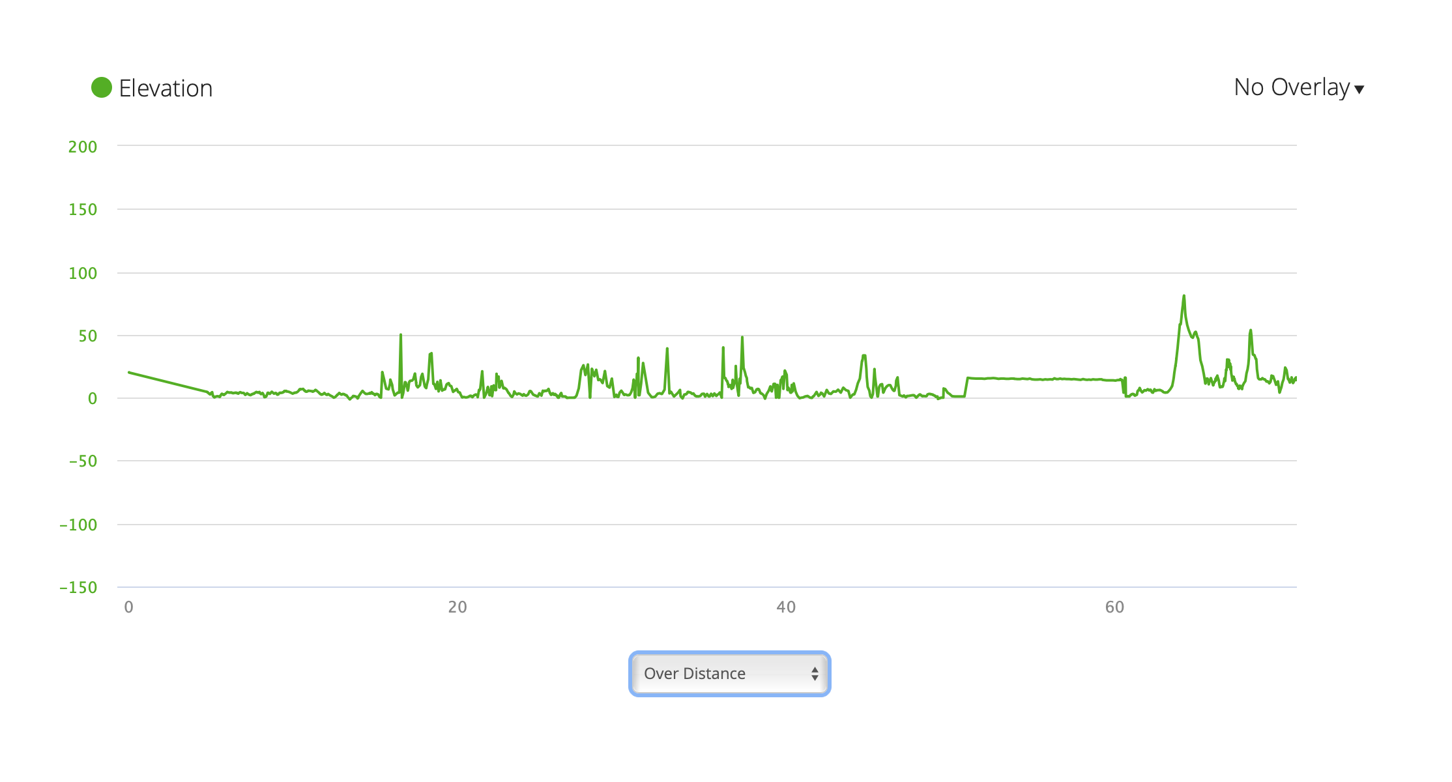
Task: Click the arrow beside No Overlay
Action: 1359,90
